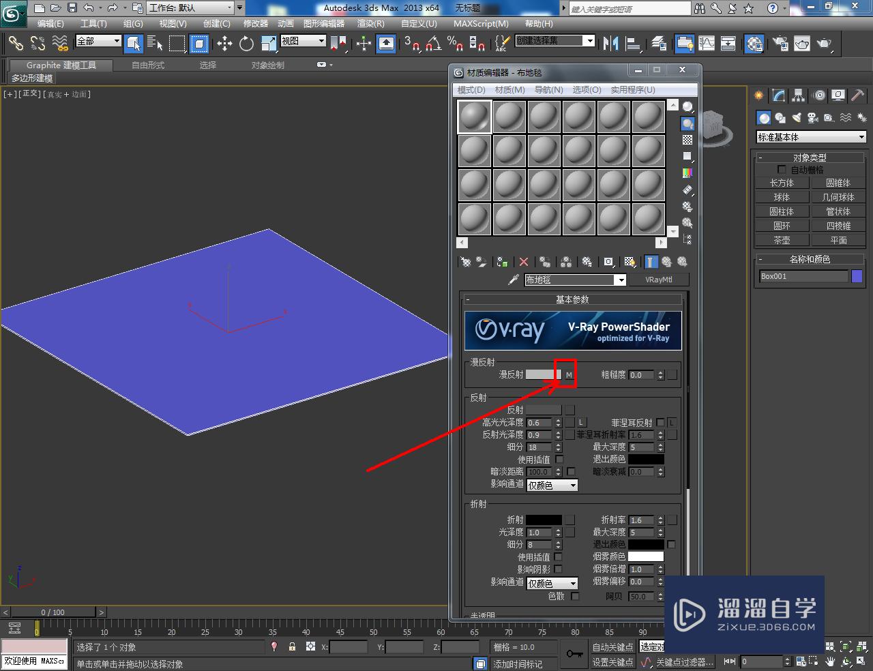Toggle the 自动栅格 checkbox
This screenshot has width=873, height=671.
(782, 170)
